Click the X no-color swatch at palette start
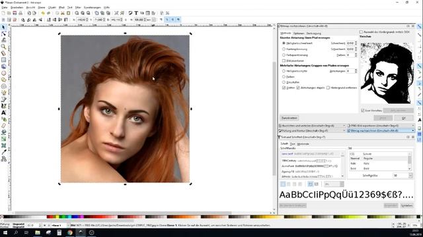The width and height of the screenshot is (423, 237). coord(1,217)
